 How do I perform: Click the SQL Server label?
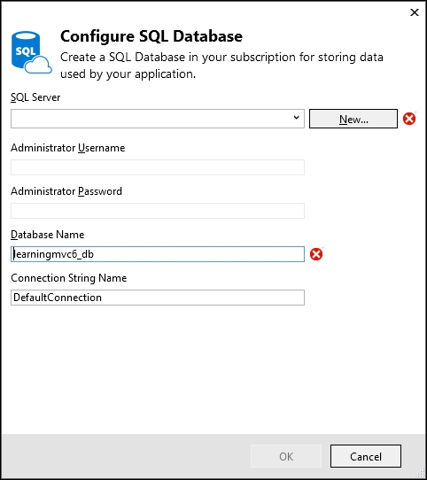point(35,97)
